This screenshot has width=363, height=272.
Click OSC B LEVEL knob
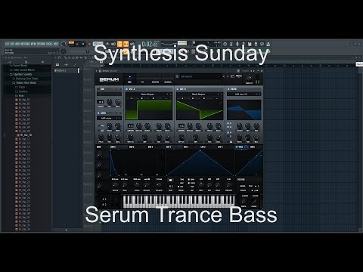(x=219, y=137)
